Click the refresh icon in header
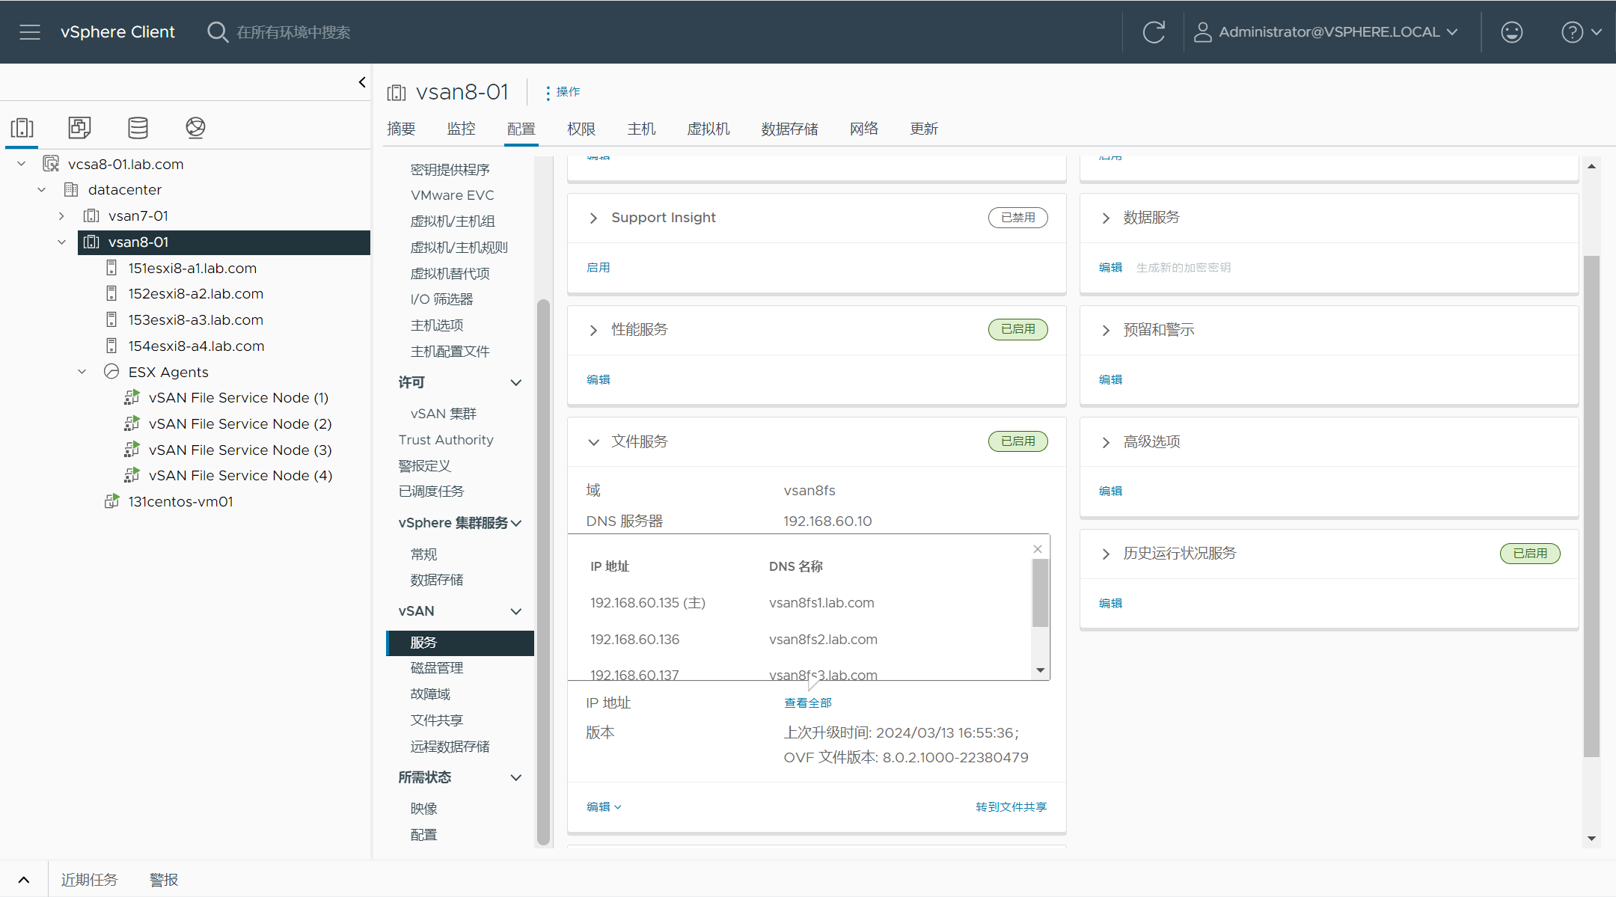The height and width of the screenshot is (897, 1616). coord(1154,32)
